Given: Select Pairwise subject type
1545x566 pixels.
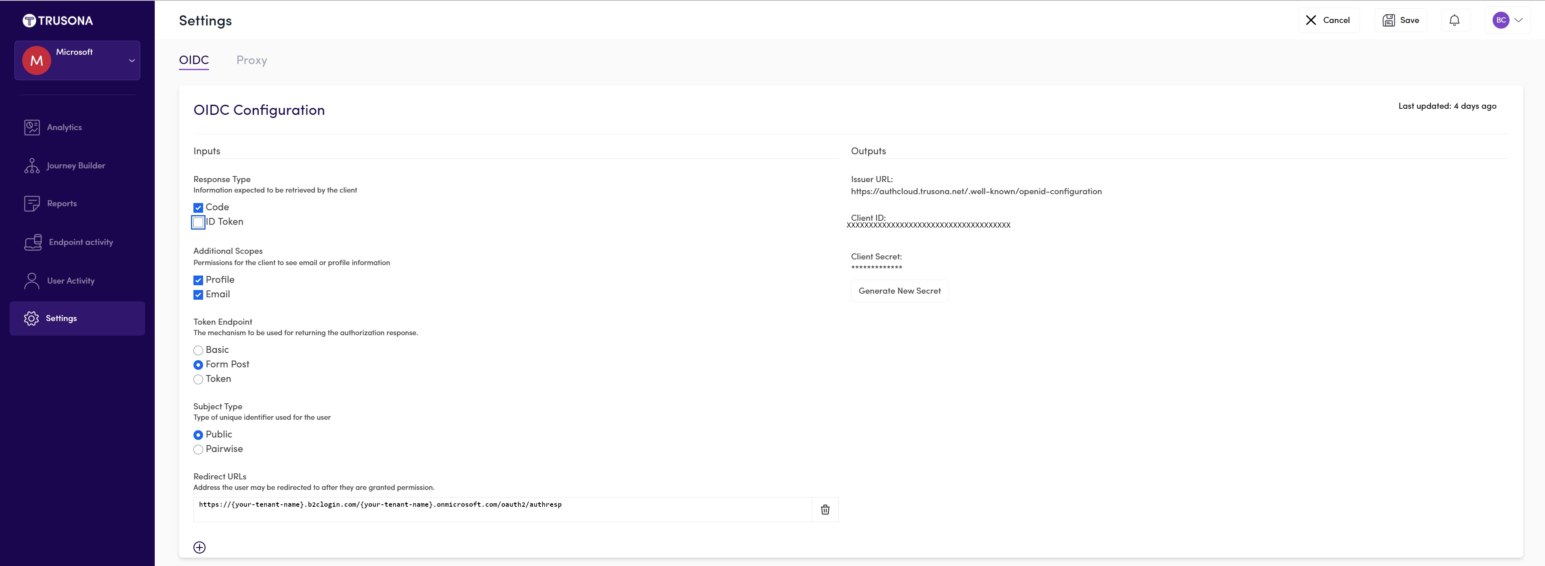Looking at the screenshot, I should coord(198,450).
